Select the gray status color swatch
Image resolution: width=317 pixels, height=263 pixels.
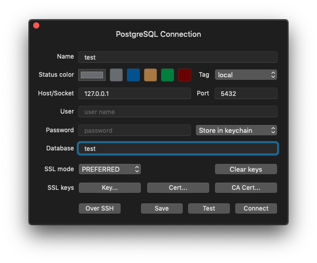point(116,75)
